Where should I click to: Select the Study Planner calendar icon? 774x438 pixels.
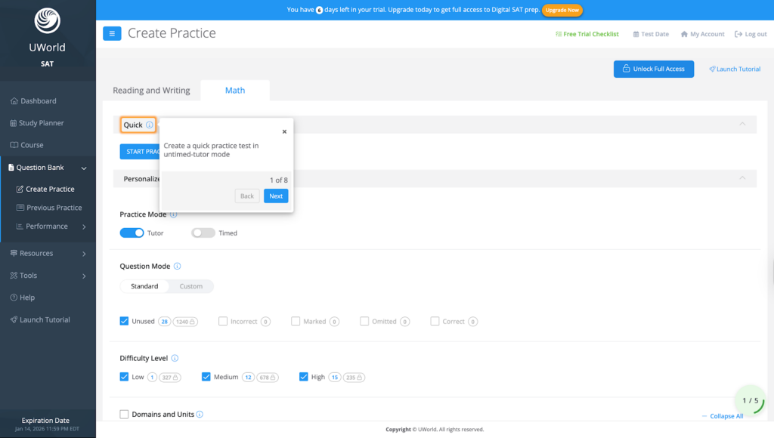tap(13, 122)
